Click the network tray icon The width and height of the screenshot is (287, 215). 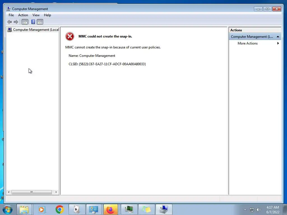(252, 210)
